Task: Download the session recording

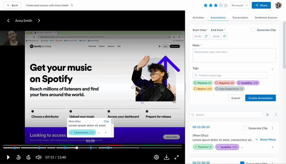Action: tap(166, 157)
